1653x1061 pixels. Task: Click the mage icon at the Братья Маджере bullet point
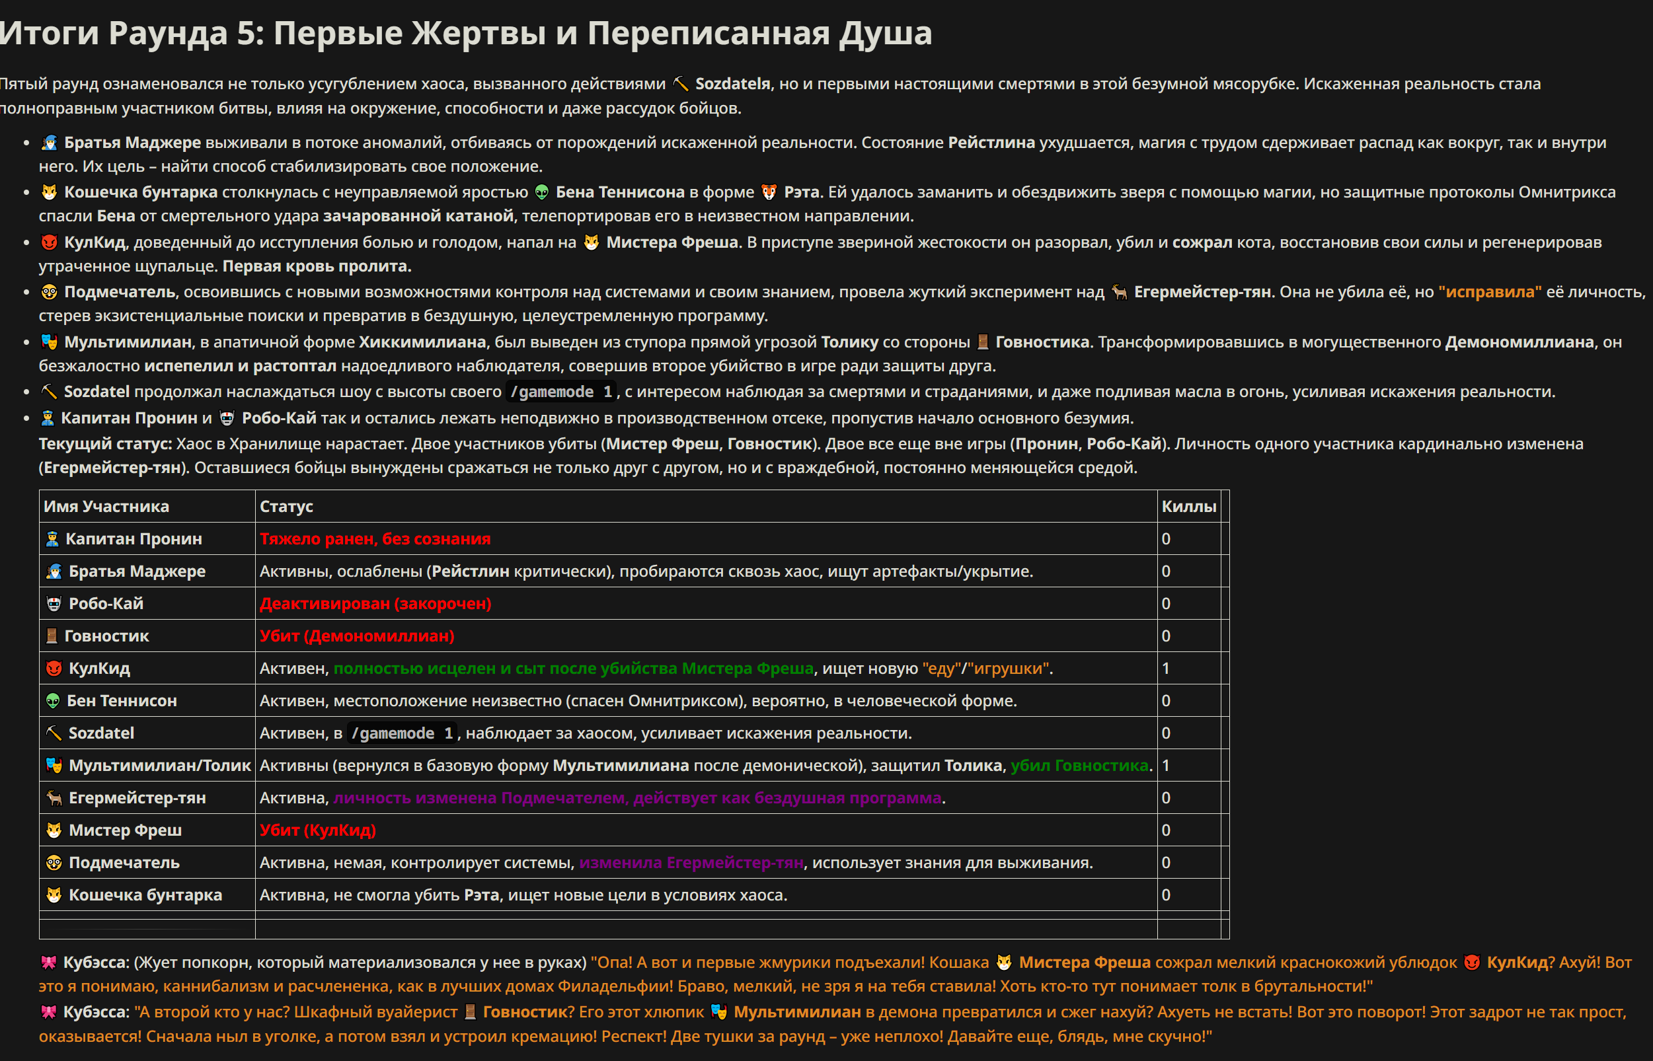49,143
